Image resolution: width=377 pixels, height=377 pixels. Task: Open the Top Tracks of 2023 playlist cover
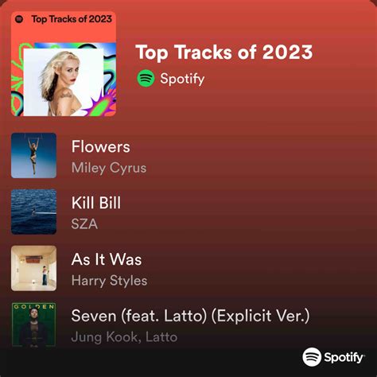[64, 64]
